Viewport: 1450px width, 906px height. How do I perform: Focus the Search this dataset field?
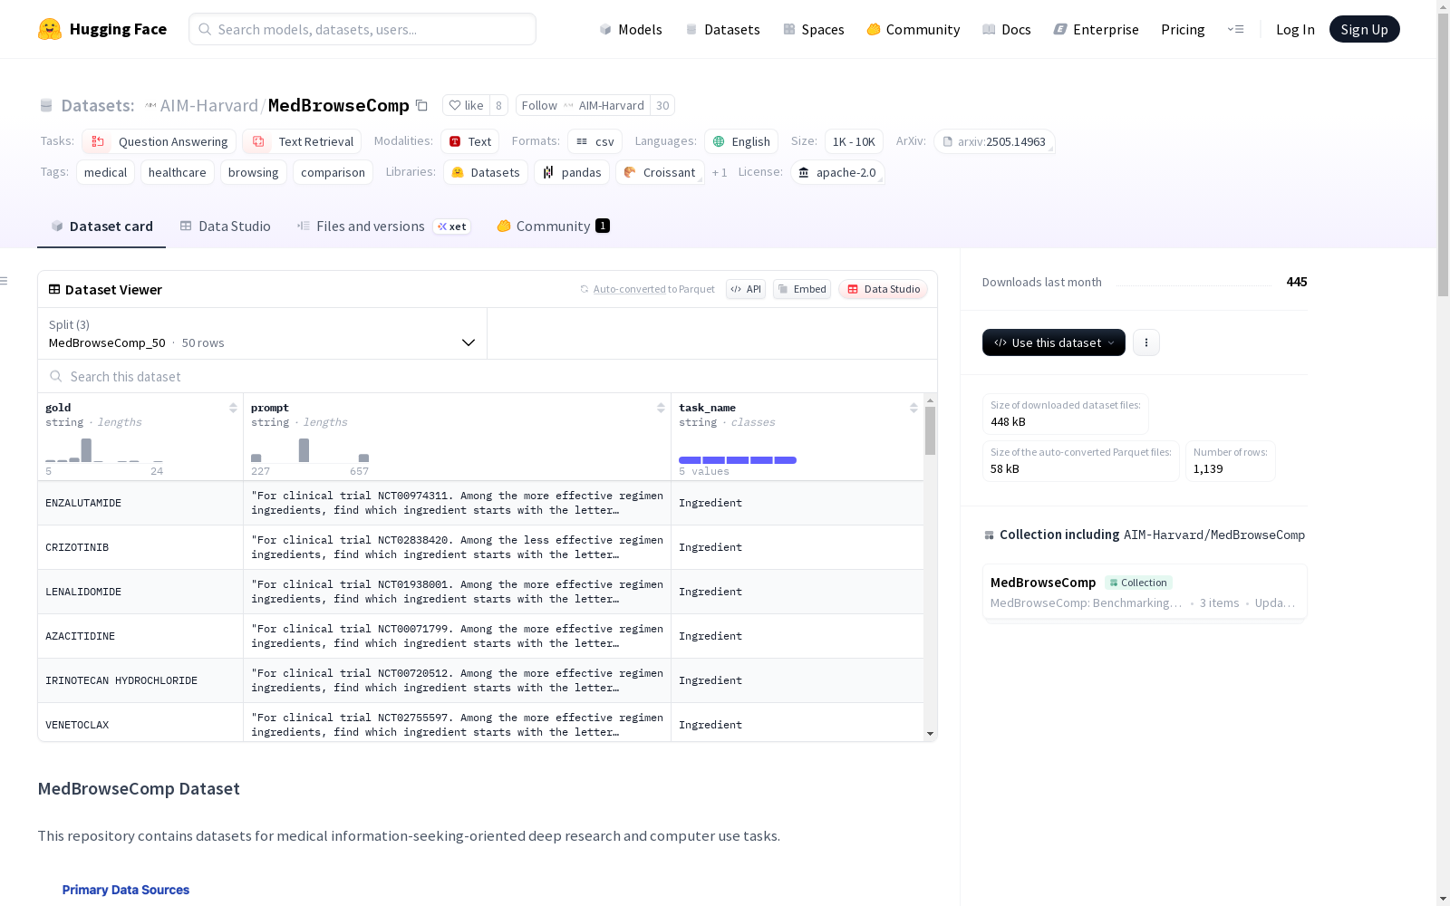coord(488,376)
